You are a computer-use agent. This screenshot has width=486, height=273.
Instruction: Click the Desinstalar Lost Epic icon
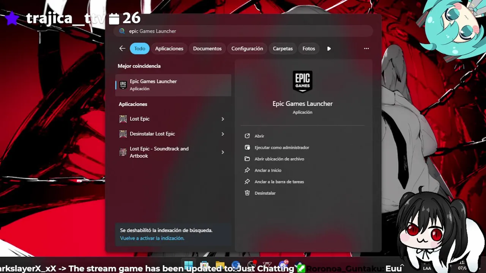coord(123,134)
